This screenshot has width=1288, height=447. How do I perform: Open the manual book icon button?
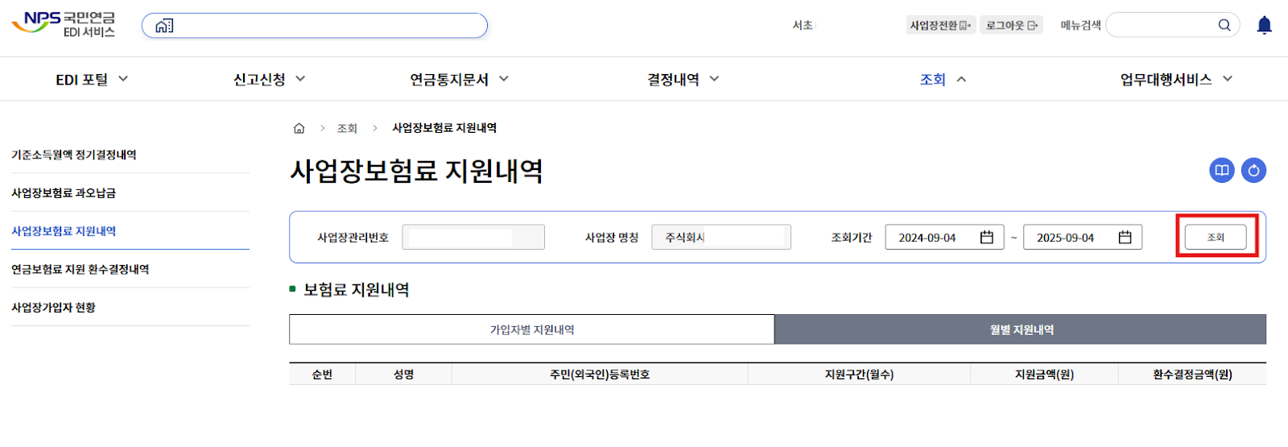point(1221,171)
